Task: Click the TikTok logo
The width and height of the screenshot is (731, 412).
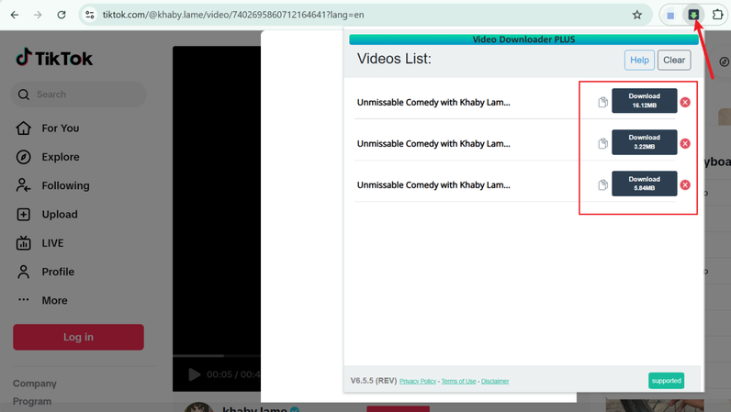Action: pos(54,58)
